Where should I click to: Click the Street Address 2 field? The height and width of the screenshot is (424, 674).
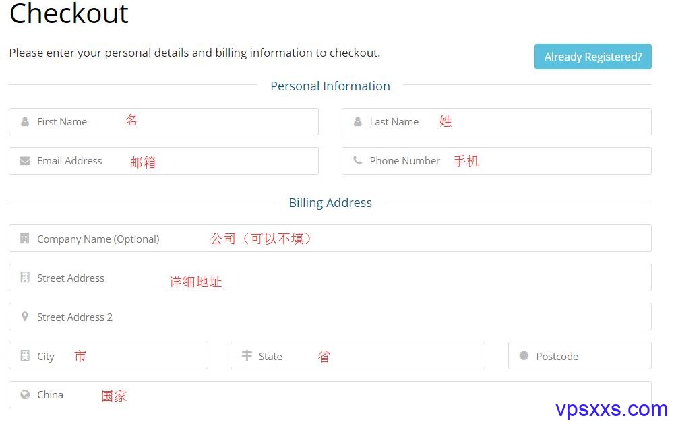330,317
